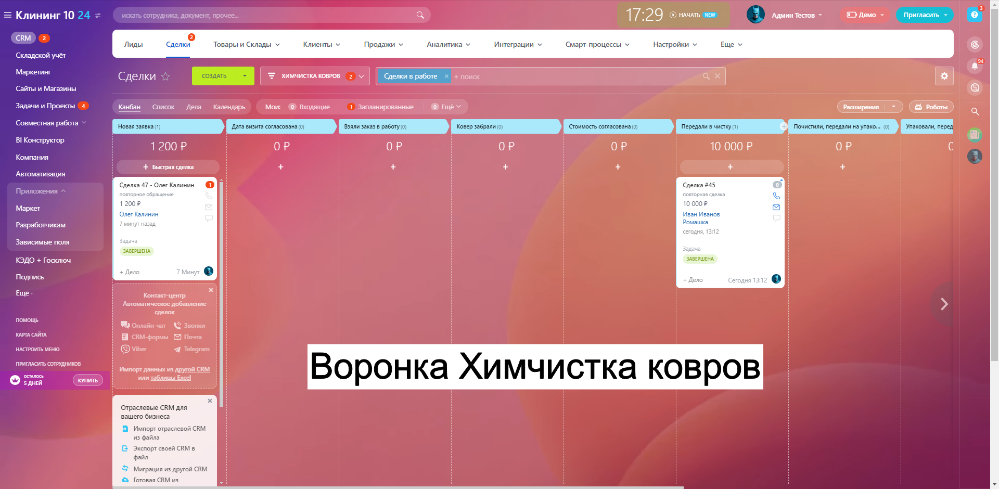
Task: Expand the Смарт-процессы menu
Action: coord(597,45)
